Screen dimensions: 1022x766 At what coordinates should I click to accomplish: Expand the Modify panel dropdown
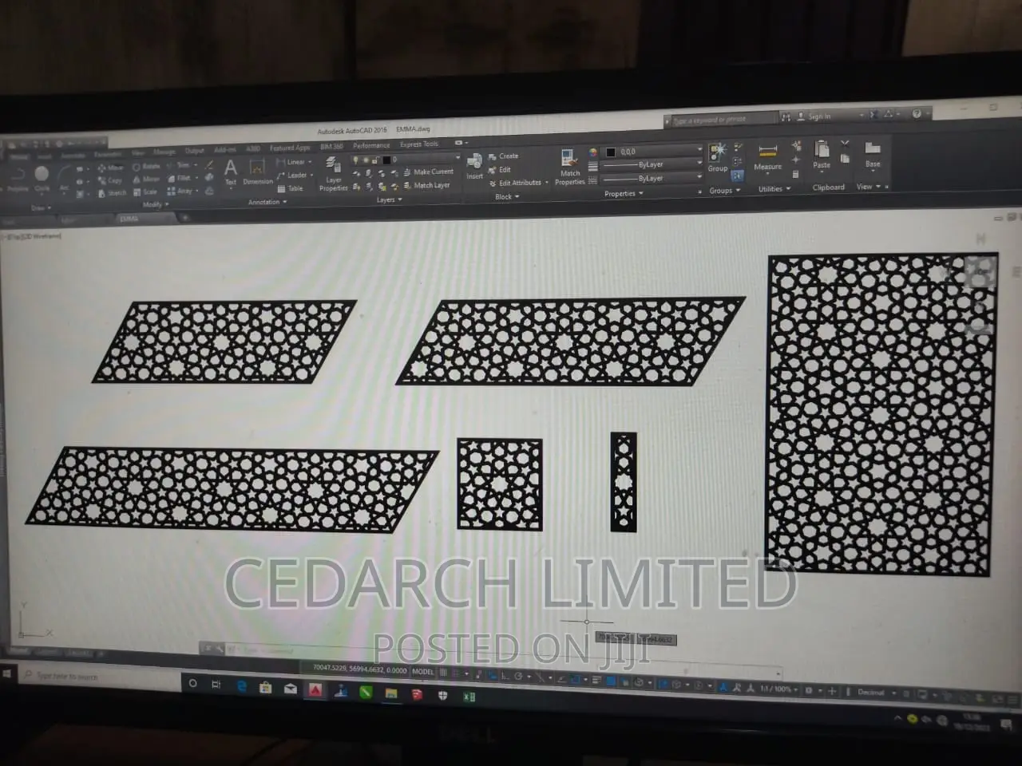tap(156, 205)
